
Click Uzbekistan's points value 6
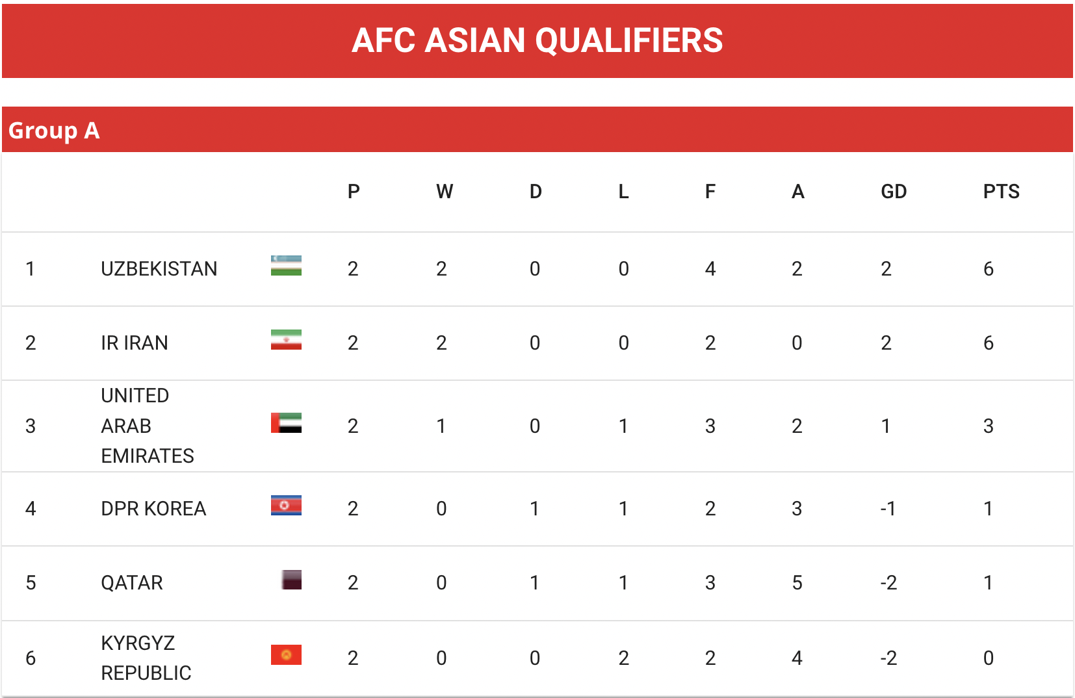989,269
